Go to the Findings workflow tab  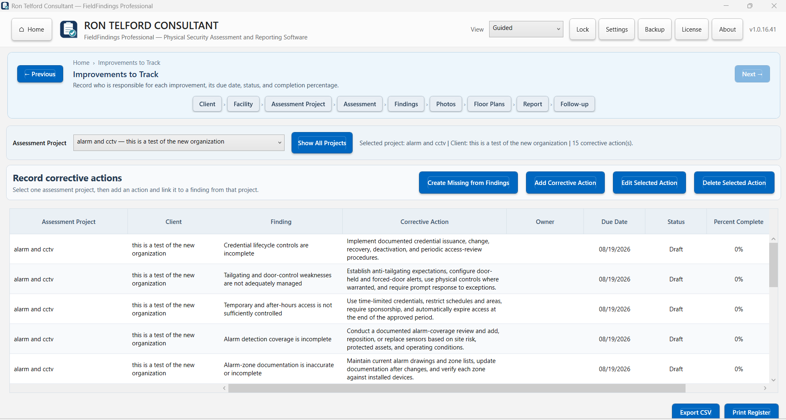coord(406,104)
